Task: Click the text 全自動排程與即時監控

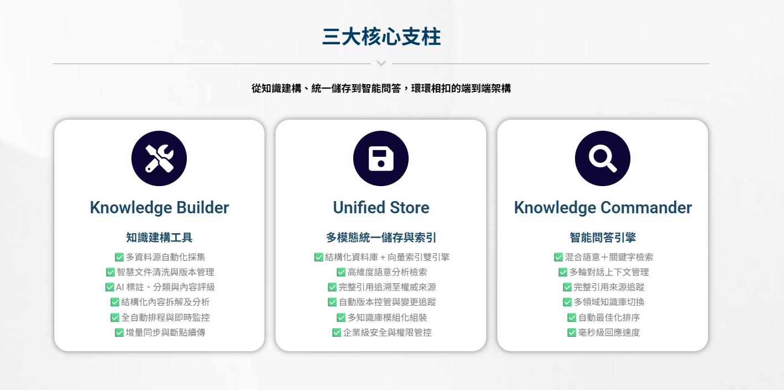Action: coord(166,317)
